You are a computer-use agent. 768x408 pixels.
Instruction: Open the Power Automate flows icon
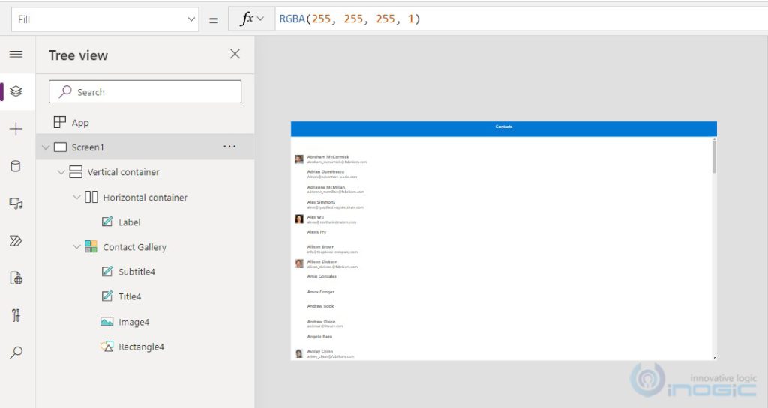pyautogui.click(x=16, y=240)
